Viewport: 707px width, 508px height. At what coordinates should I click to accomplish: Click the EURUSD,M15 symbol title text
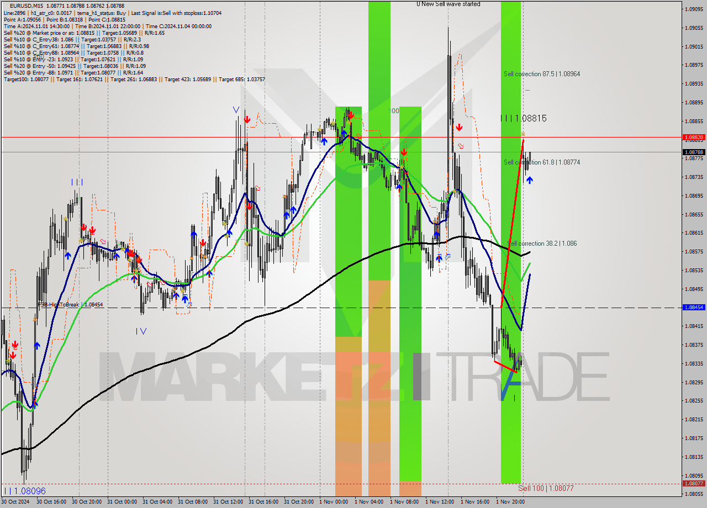pos(27,6)
